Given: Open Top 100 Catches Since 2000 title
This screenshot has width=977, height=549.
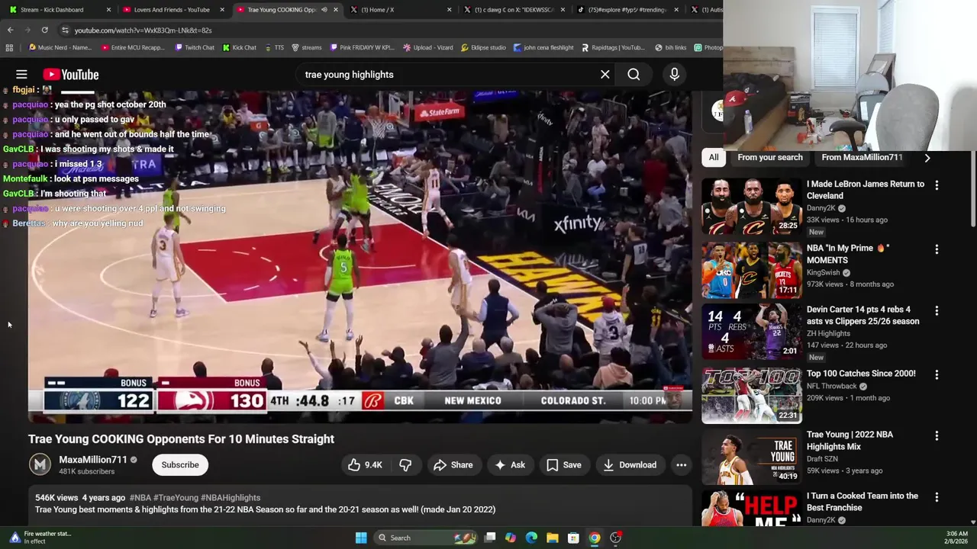Looking at the screenshot, I should (x=861, y=374).
